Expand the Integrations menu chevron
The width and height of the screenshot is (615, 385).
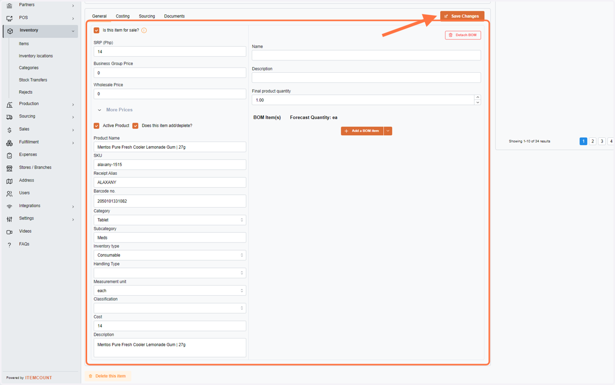(x=73, y=207)
